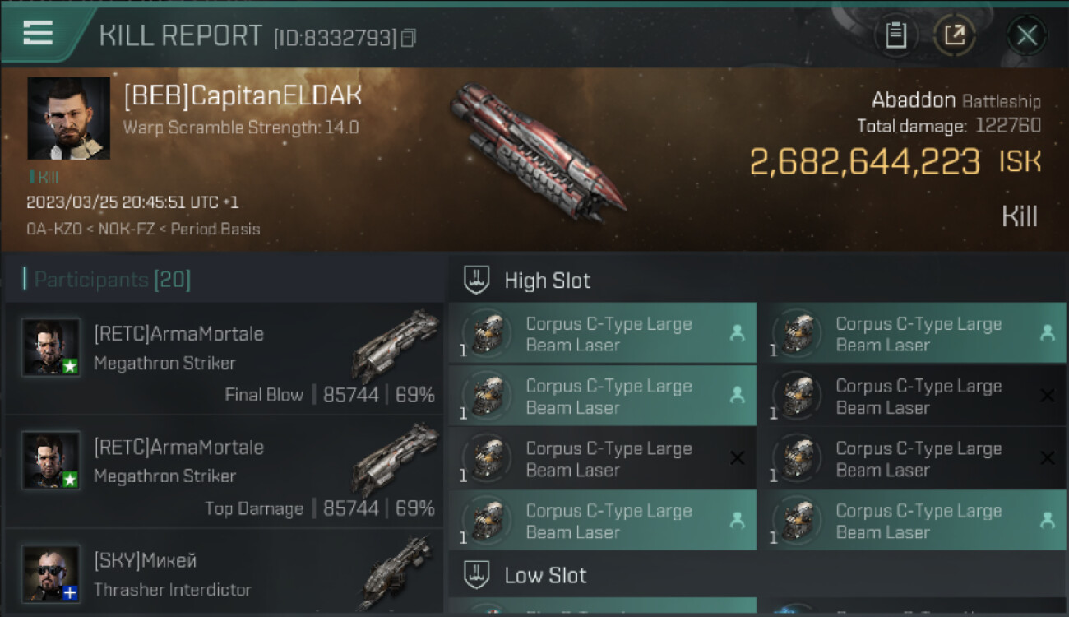The image size is (1069, 617).
Task: Click the Thrasher Interdictor ship icon
Action: (x=396, y=572)
